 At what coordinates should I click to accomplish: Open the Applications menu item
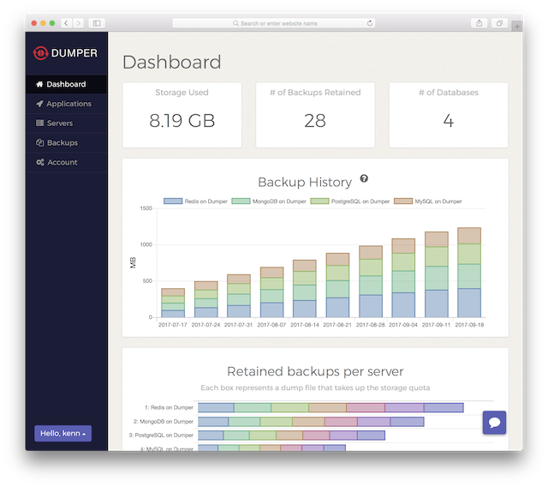coord(67,104)
